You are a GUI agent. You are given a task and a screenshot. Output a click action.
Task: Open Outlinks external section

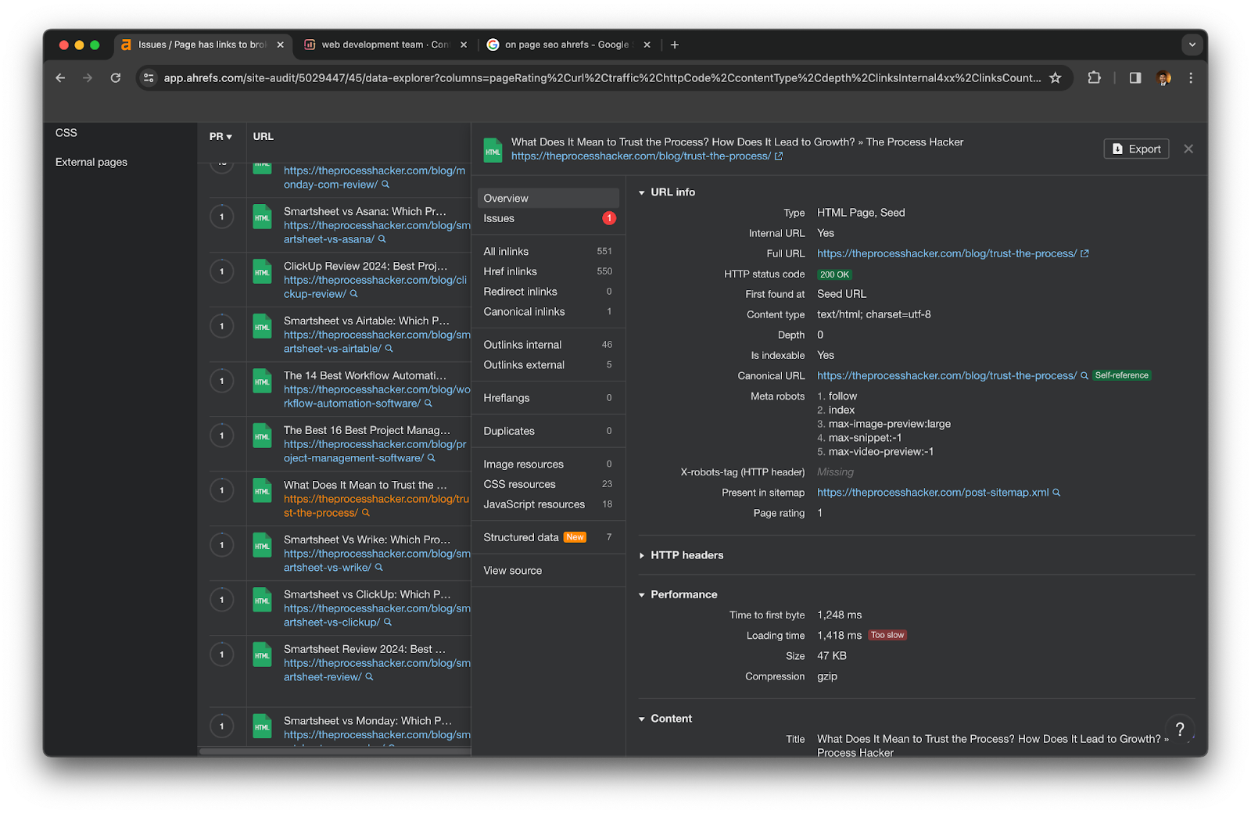(548, 365)
